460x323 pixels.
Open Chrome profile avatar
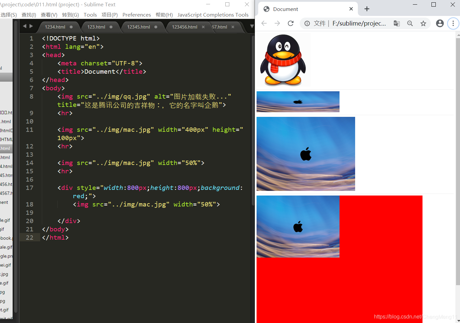click(x=440, y=23)
